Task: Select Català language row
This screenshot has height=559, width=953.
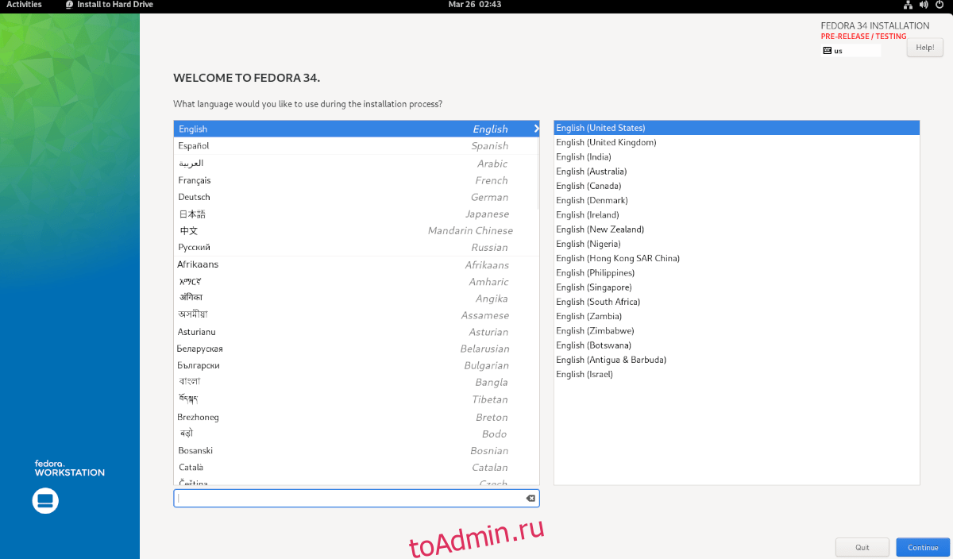Action: tap(356, 467)
